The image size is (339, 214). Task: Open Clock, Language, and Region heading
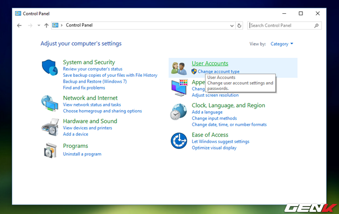228,105
